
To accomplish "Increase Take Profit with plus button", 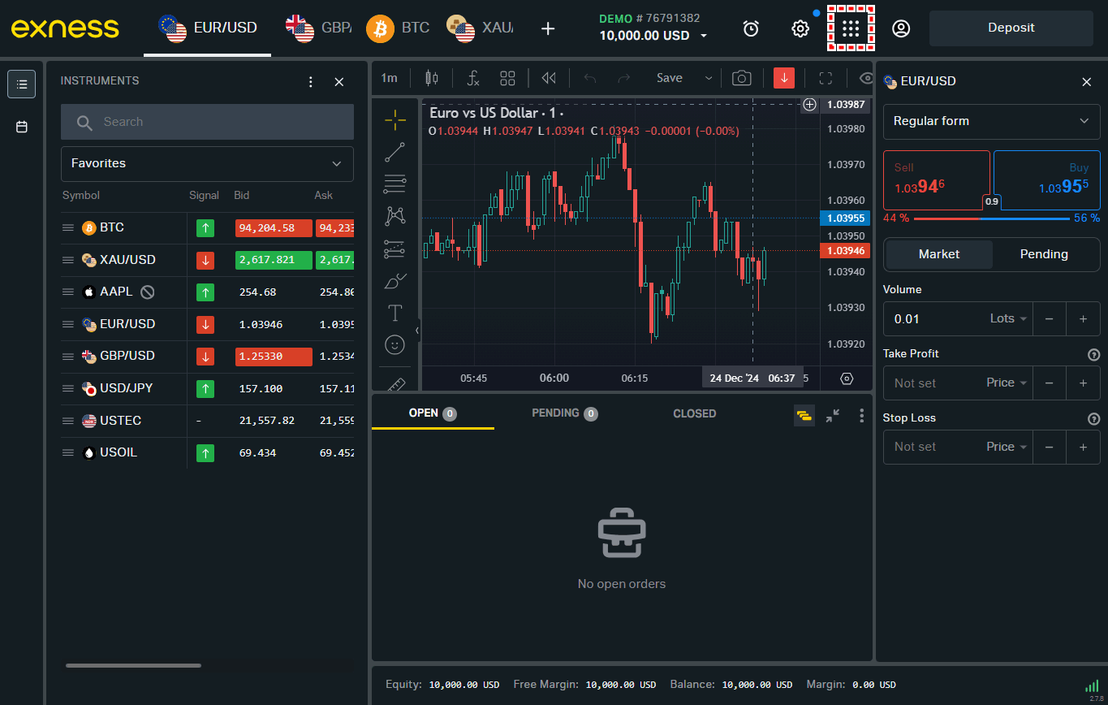I will click(x=1083, y=383).
